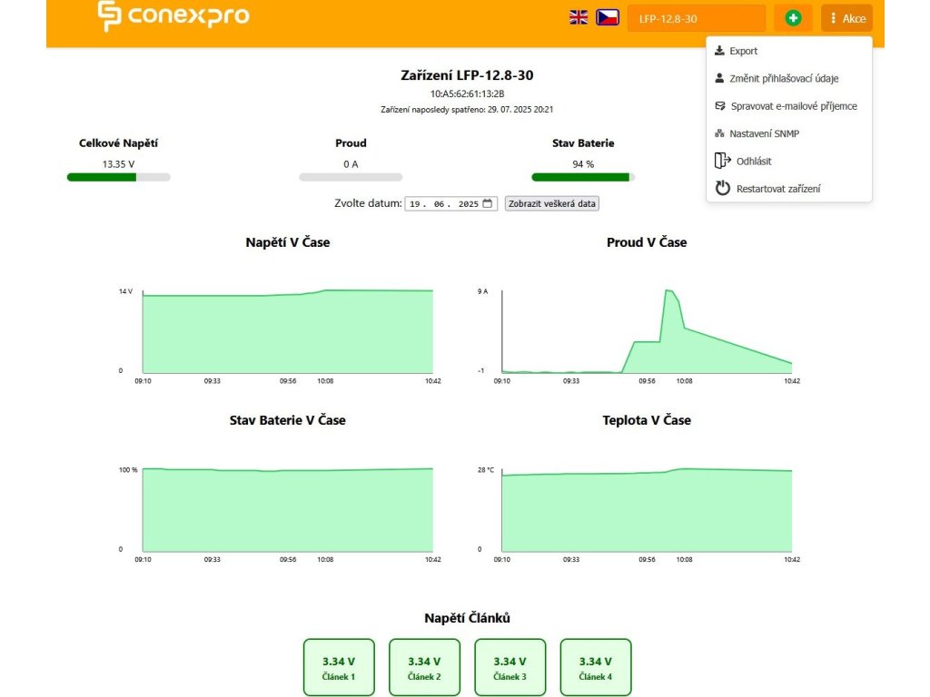This screenshot has height=697, width=930.
Task: Click the envelope icon for e-mail recipients
Action: tap(720, 106)
